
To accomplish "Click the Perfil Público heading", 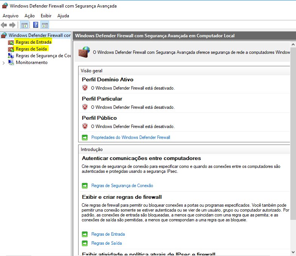I will click(x=99, y=118).
